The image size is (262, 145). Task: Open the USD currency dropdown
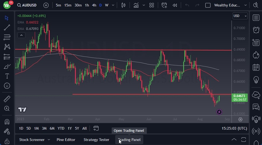(240, 16)
